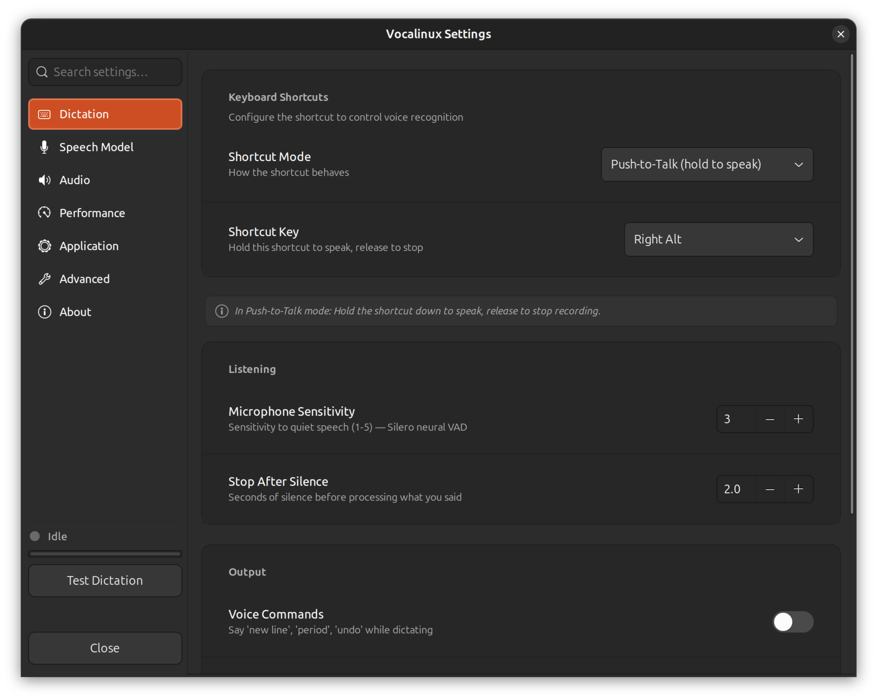The image size is (877, 700).
Task: Decrease Stop After Silence with minus button
Action: point(769,489)
